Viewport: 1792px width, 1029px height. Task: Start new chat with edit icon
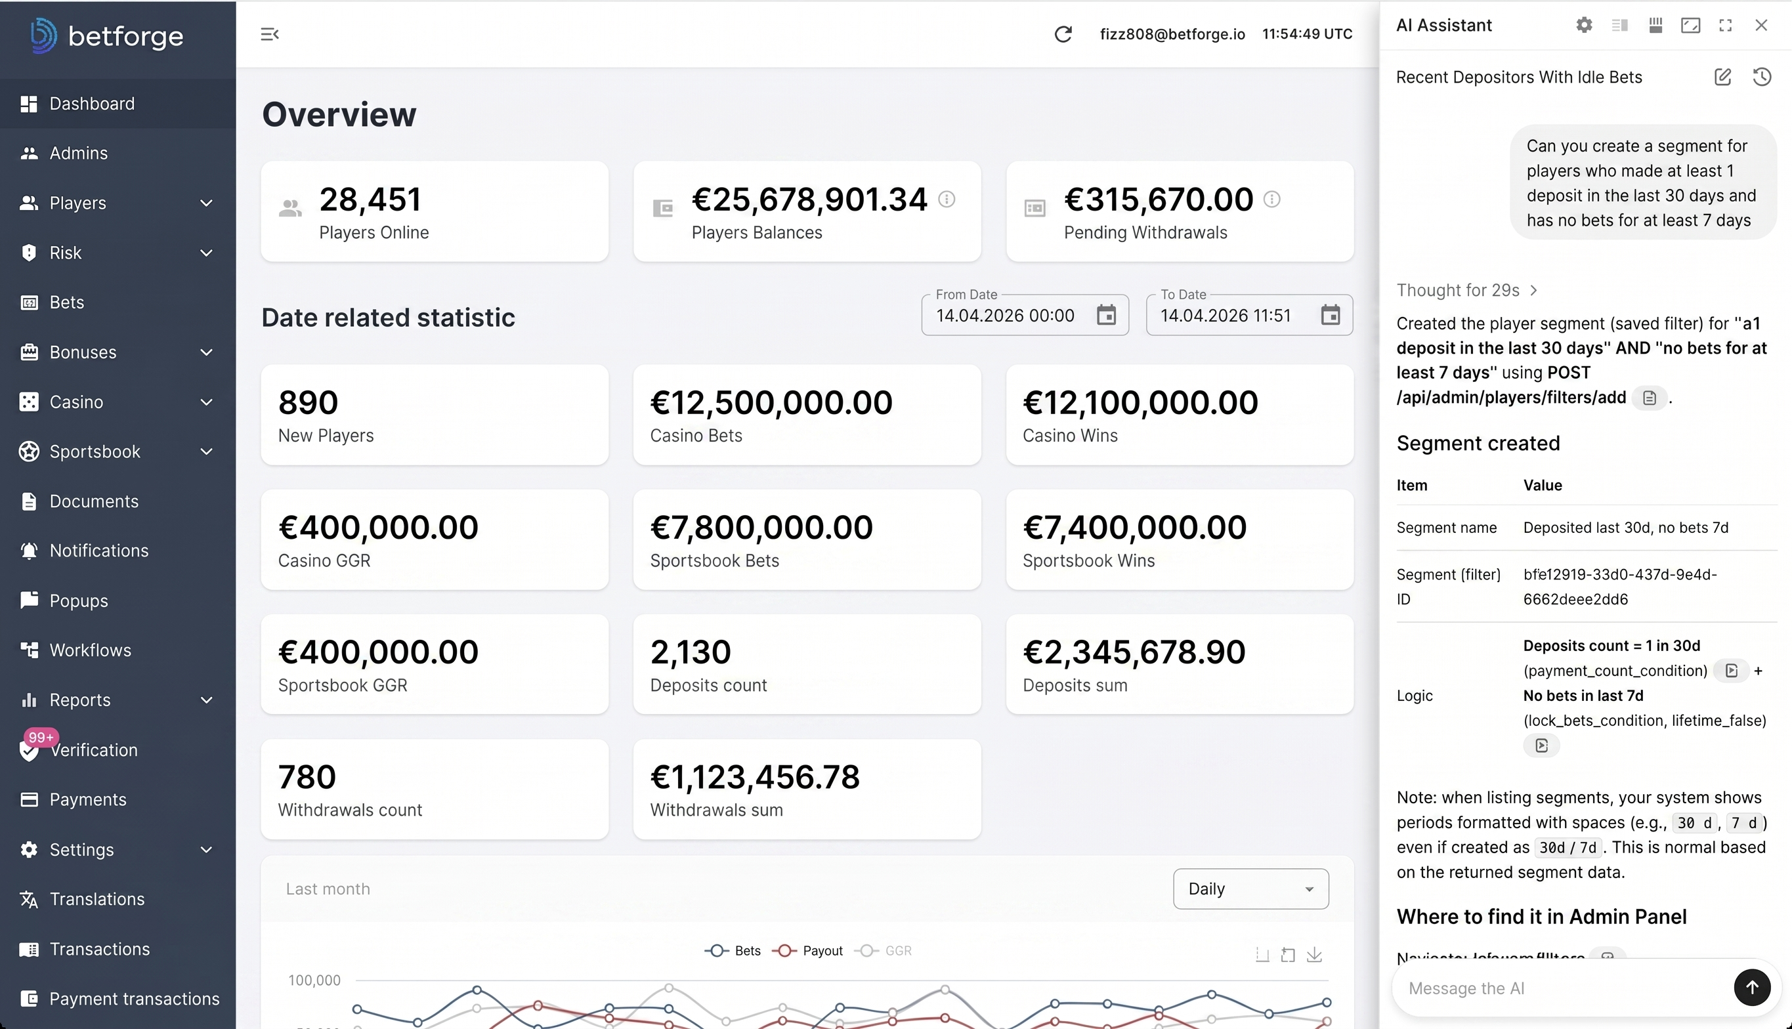pos(1722,77)
